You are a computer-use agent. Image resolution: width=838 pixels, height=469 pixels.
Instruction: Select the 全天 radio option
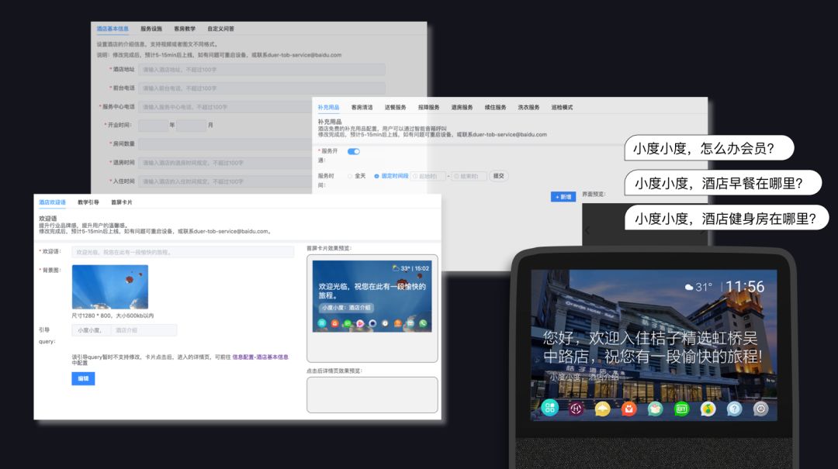click(x=351, y=176)
